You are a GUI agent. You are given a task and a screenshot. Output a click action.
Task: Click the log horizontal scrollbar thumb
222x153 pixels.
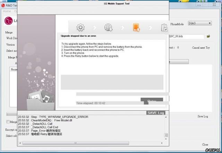pyautogui.click(x=76, y=143)
